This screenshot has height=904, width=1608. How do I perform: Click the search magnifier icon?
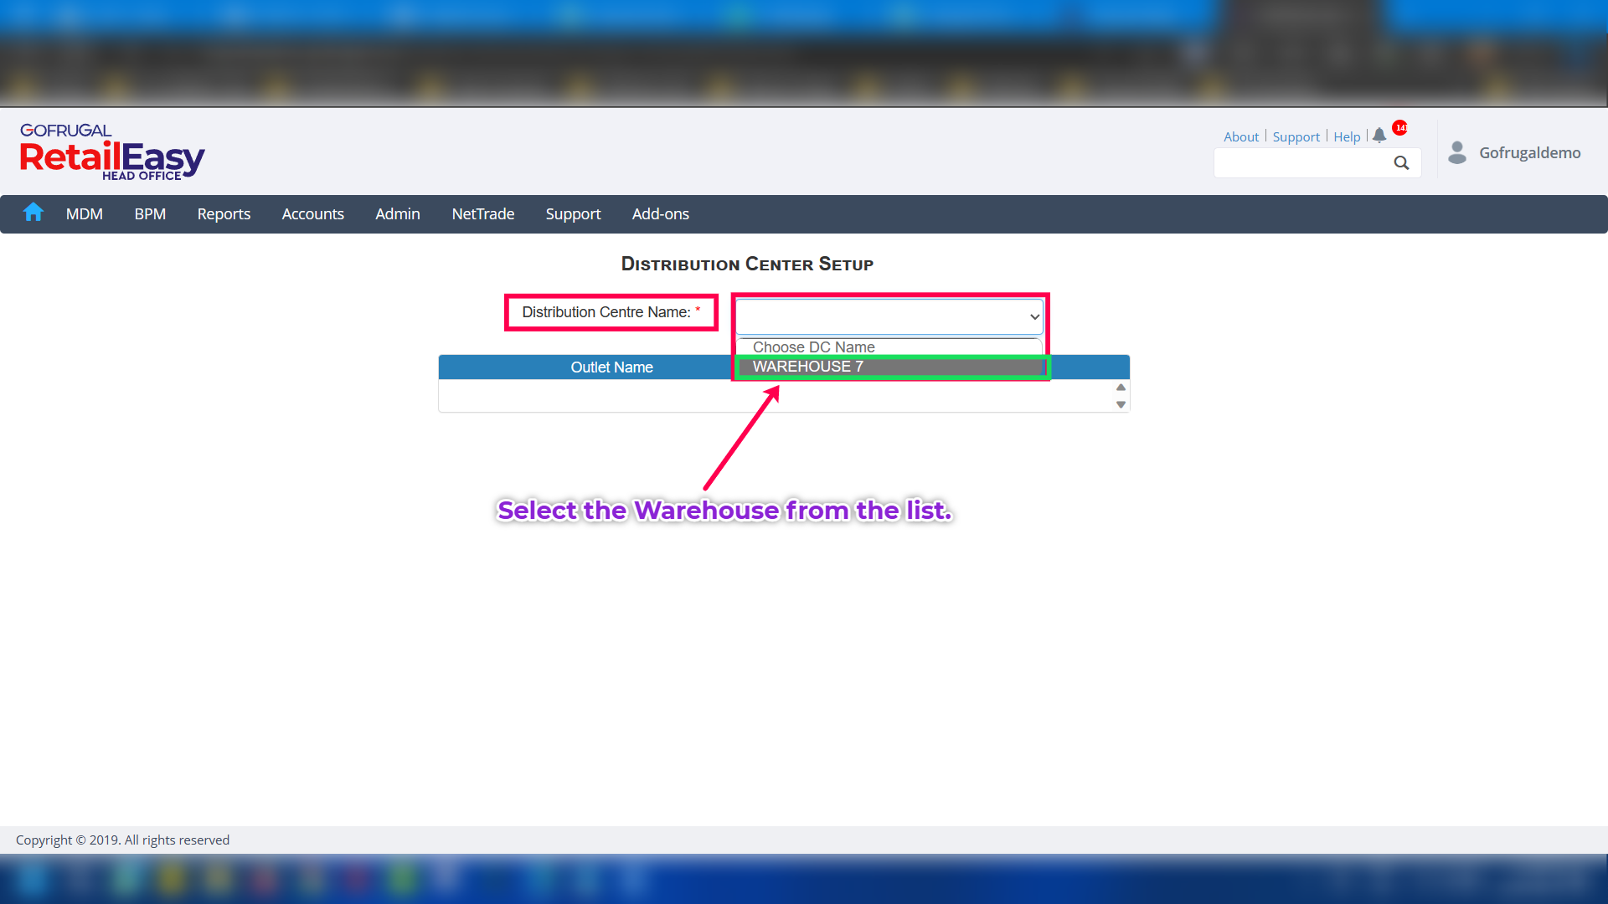pos(1401,163)
